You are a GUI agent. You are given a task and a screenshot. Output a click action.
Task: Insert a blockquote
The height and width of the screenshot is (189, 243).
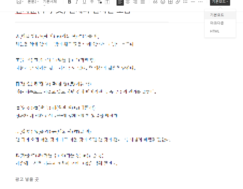tap(155, 2)
